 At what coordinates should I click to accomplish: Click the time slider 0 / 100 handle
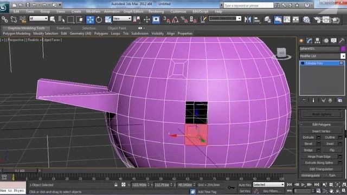[x=20, y=171]
